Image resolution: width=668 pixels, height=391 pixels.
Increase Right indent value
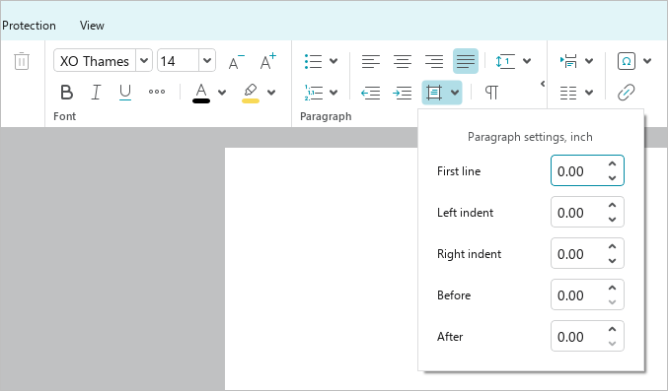tap(612, 246)
